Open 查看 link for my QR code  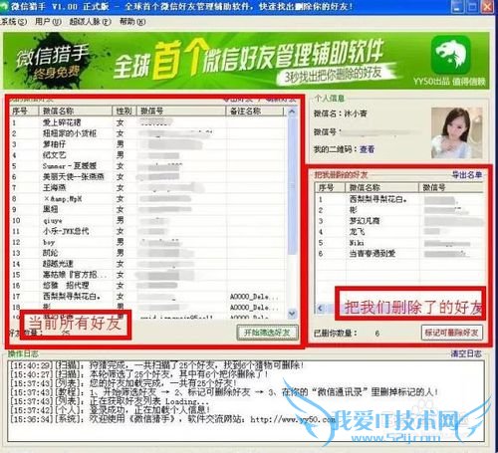tap(367, 149)
